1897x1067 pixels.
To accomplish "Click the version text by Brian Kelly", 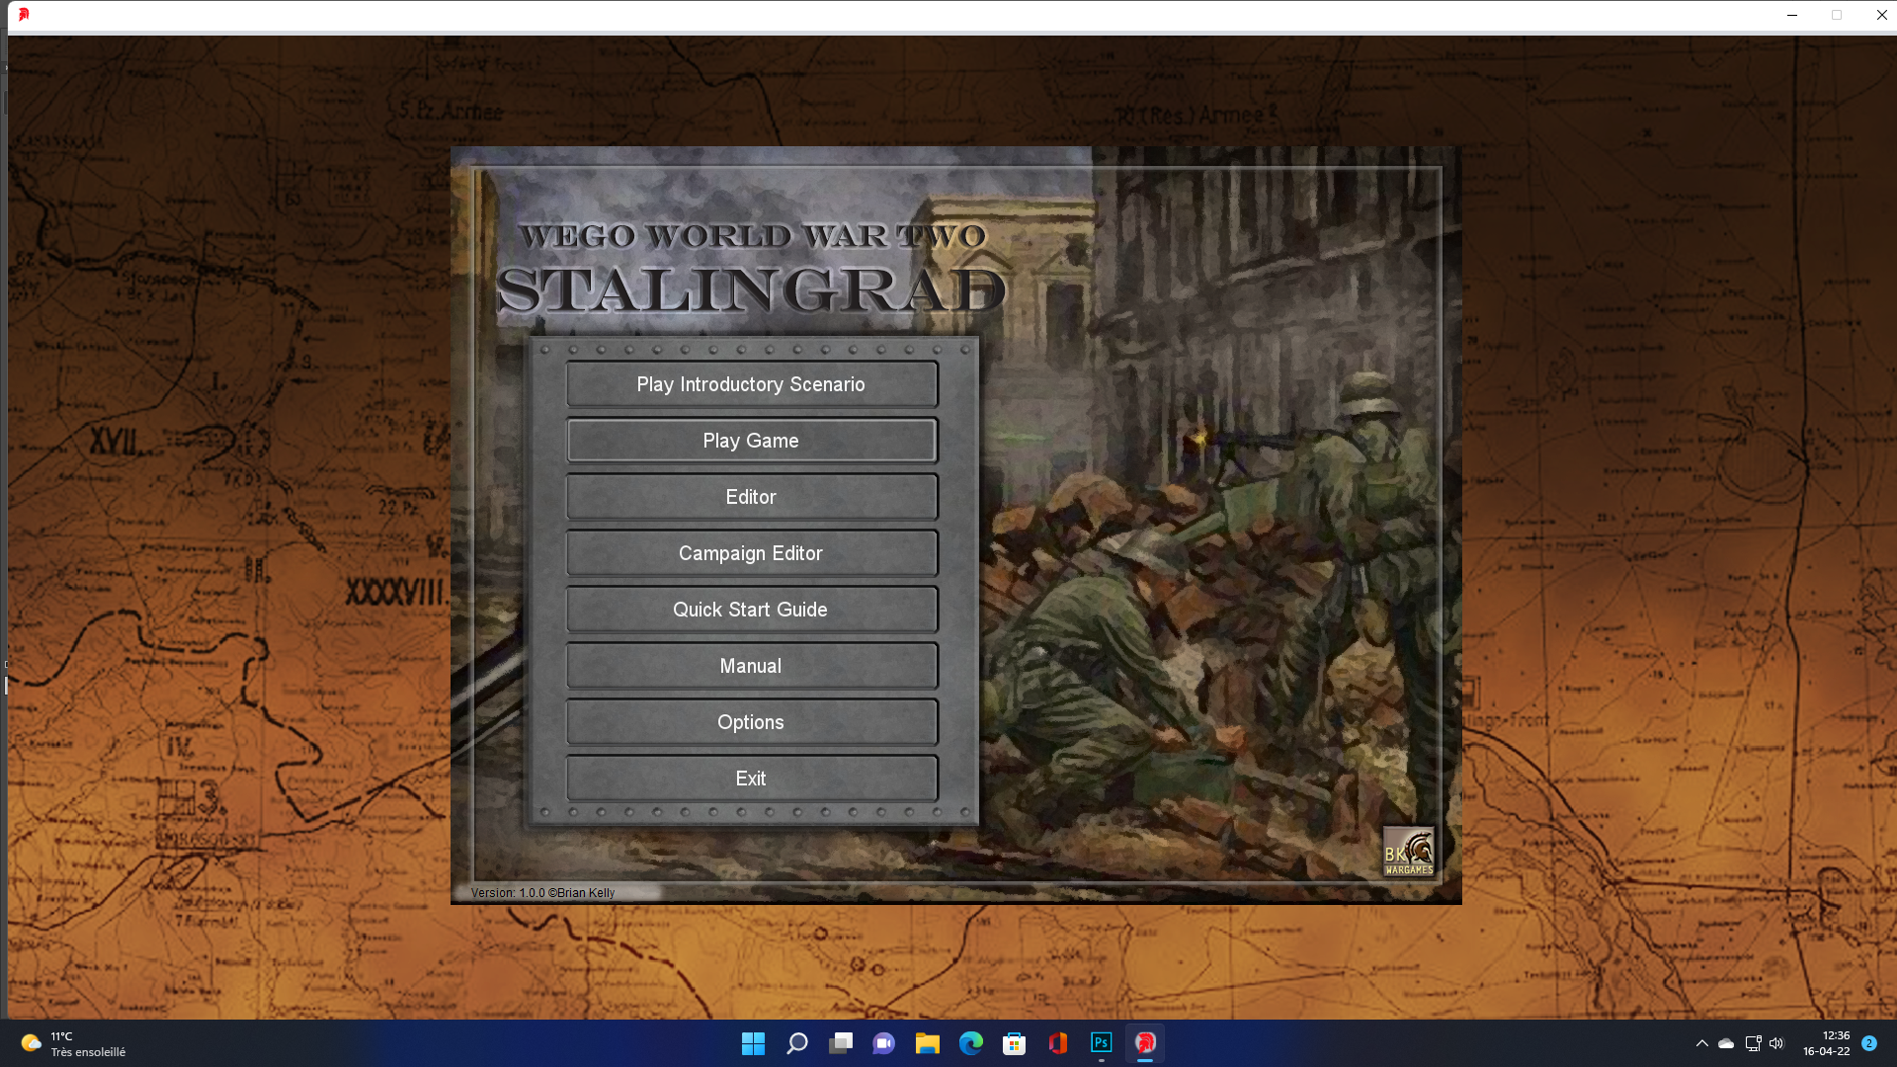I will coord(542,892).
